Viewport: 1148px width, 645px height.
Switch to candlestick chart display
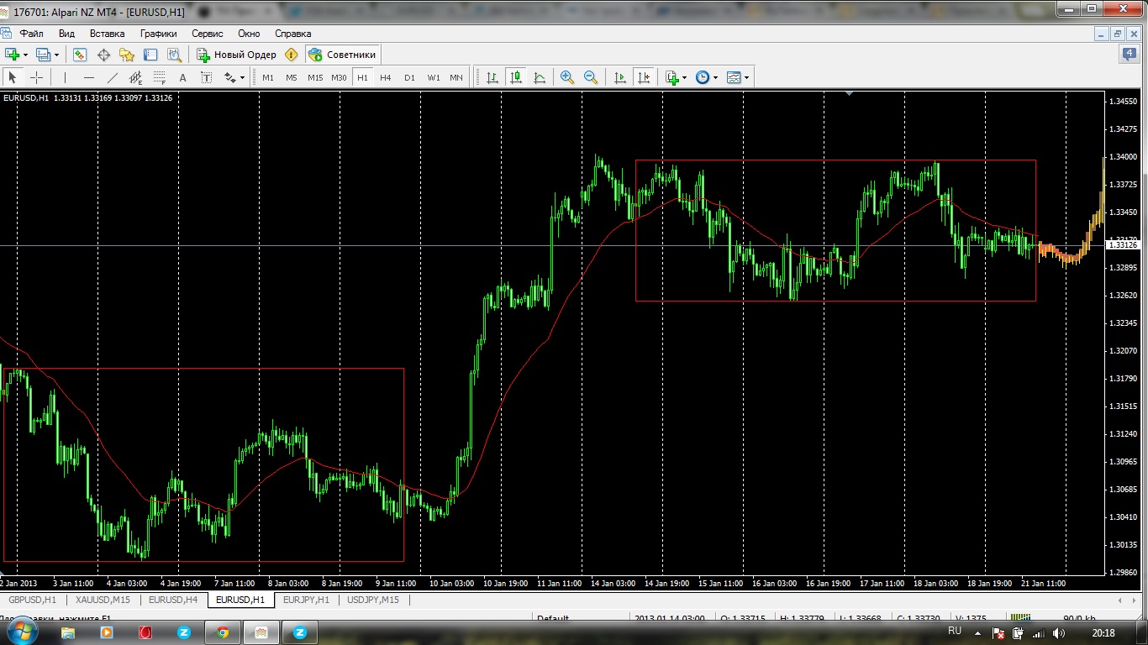pyautogui.click(x=516, y=77)
